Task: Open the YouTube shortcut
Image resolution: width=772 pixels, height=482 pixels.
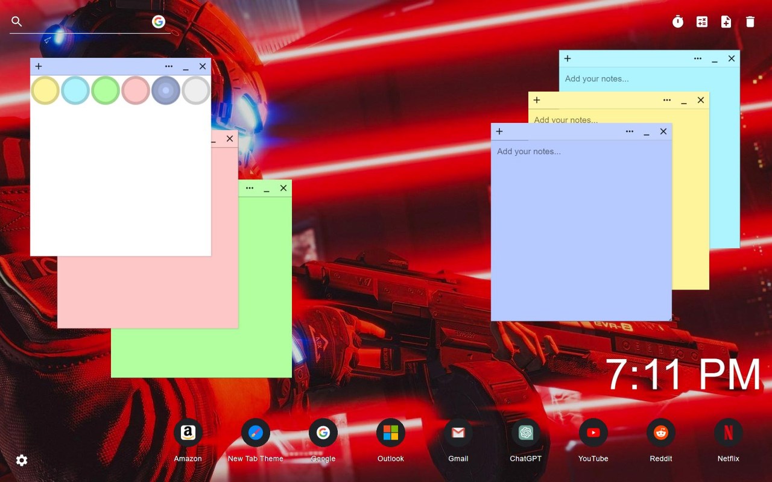Action: (593, 433)
